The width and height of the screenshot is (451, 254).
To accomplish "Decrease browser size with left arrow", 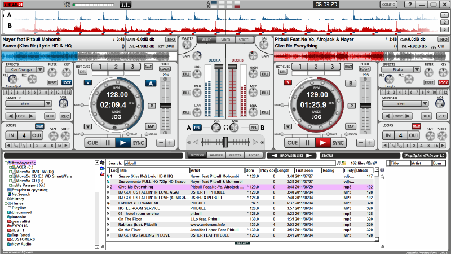I will 275,156.
